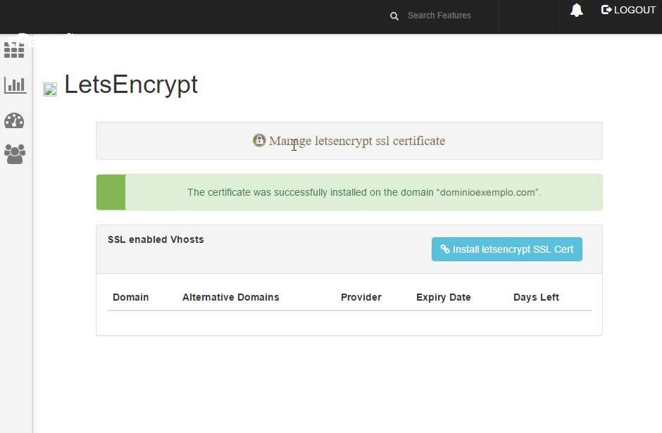Click the LetsEncrypt broken image icon
This screenshot has height=433, width=662.
pyautogui.click(x=50, y=89)
